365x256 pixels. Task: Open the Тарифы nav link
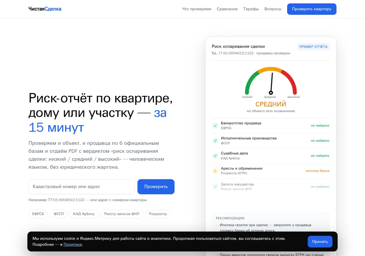click(x=251, y=9)
